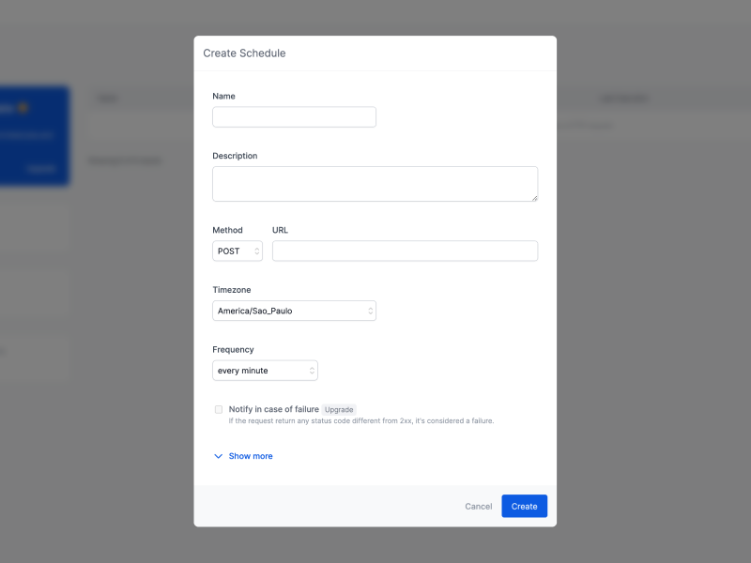Click the Timezone select arrows icon
The height and width of the screenshot is (563, 751).
(x=370, y=311)
